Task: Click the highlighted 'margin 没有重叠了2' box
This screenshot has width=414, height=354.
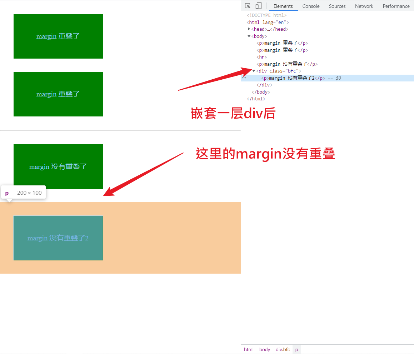Action: (x=58, y=238)
